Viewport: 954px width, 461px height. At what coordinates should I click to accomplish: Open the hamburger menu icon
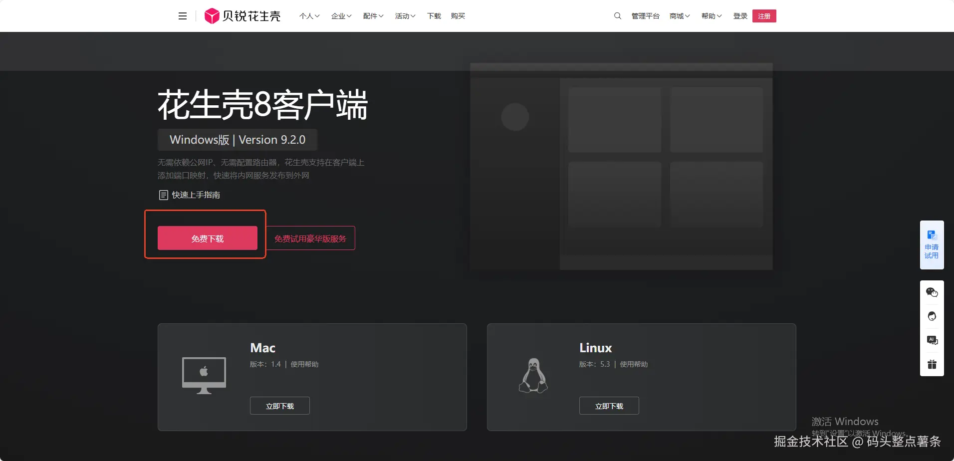click(183, 16)
